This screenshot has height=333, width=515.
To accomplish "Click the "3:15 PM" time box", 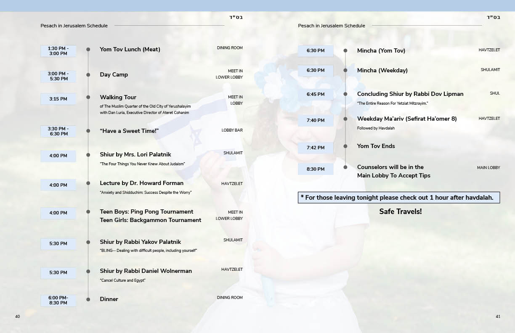I will point(58,99).
